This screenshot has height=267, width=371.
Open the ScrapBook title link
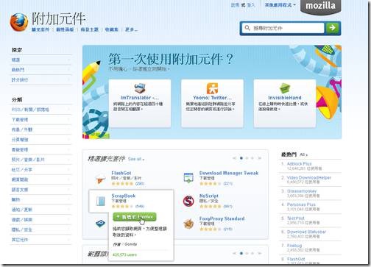click(x=124, y=196)
